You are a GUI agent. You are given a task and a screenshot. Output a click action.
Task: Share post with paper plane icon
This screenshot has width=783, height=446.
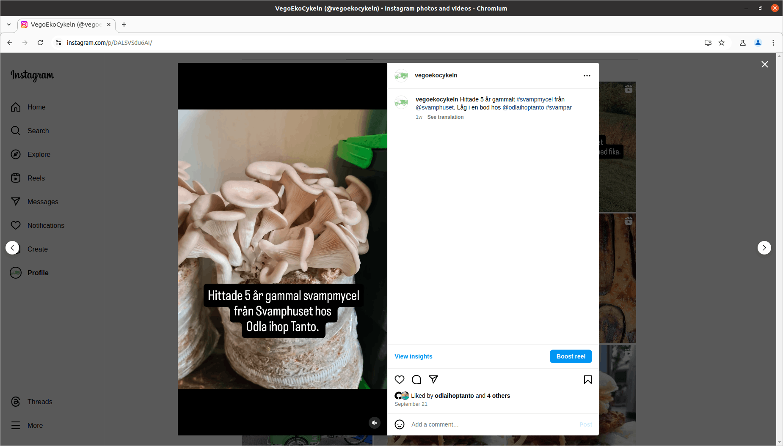433,380
